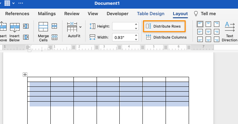
Task: Open the three-dots more menu in title bar
Action: point(21,3)
